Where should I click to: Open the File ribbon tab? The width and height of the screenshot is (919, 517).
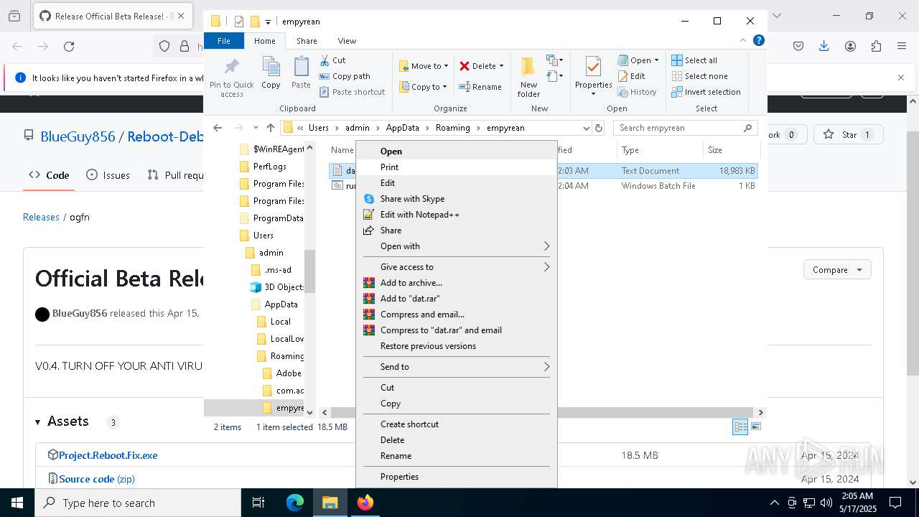pos(224,41)
